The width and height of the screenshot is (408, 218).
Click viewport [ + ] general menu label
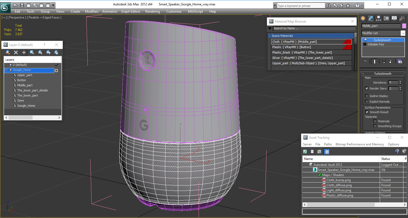pos(4,17)
